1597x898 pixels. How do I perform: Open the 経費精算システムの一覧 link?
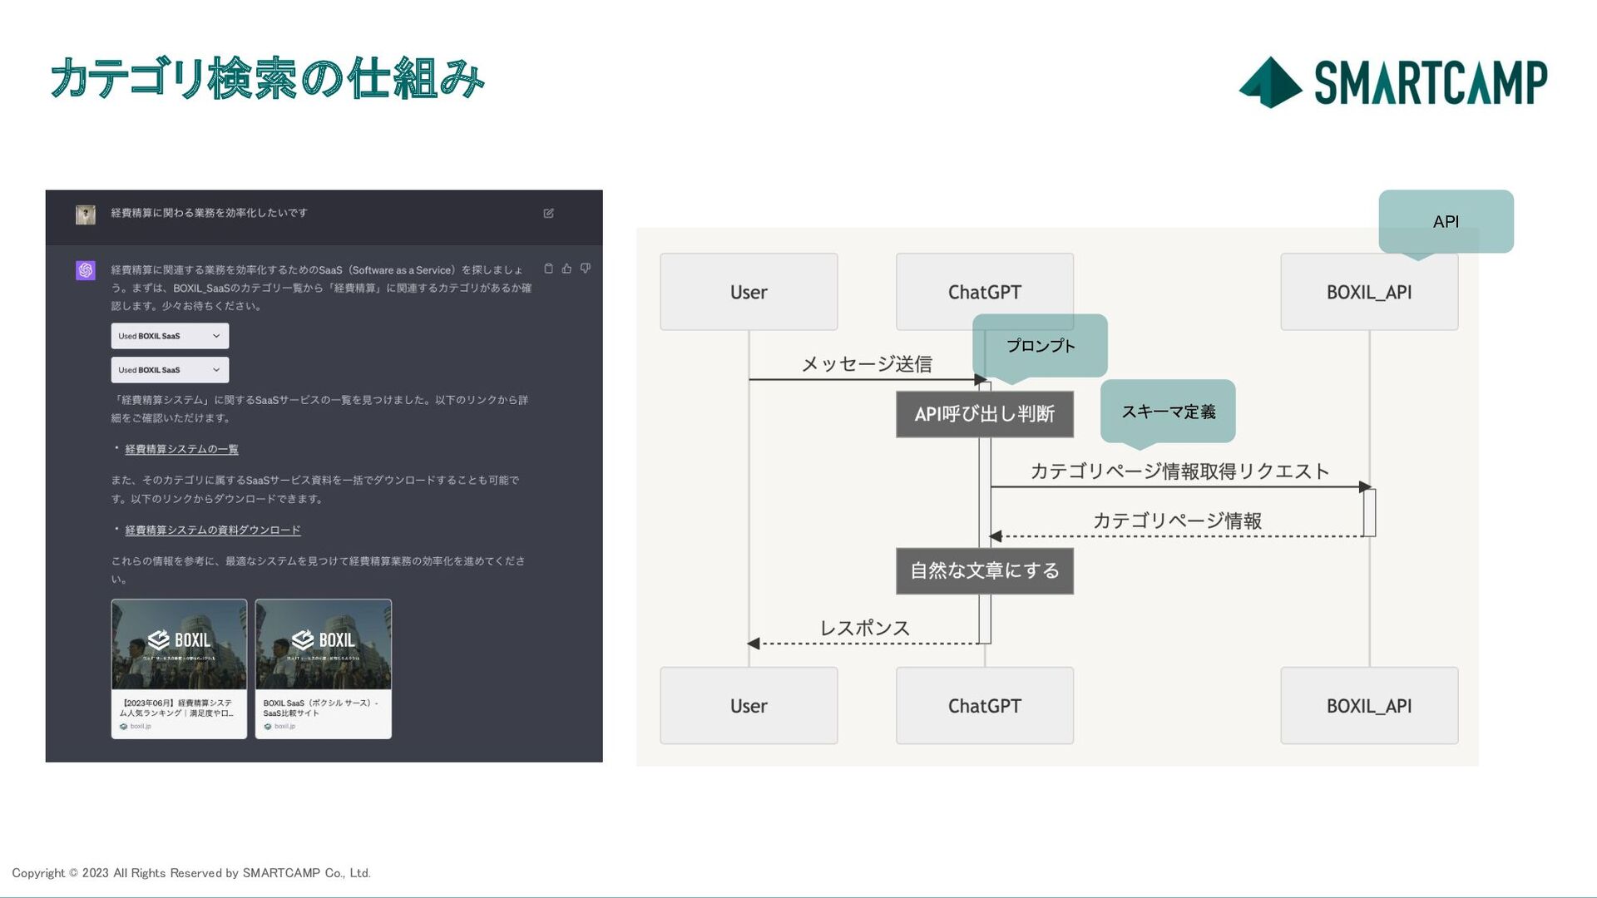click(181, 450)
